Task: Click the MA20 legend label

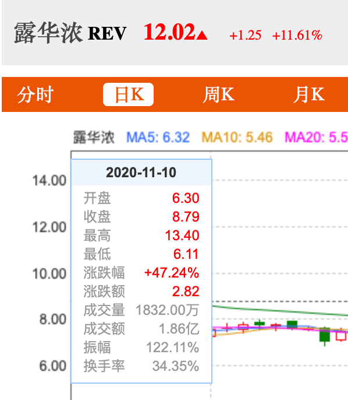Action: pyautogui.click(x=316, y=137)
